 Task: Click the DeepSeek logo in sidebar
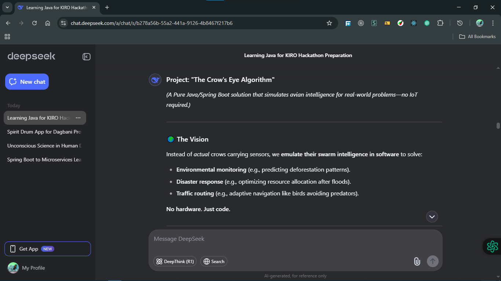click(32, 56)
